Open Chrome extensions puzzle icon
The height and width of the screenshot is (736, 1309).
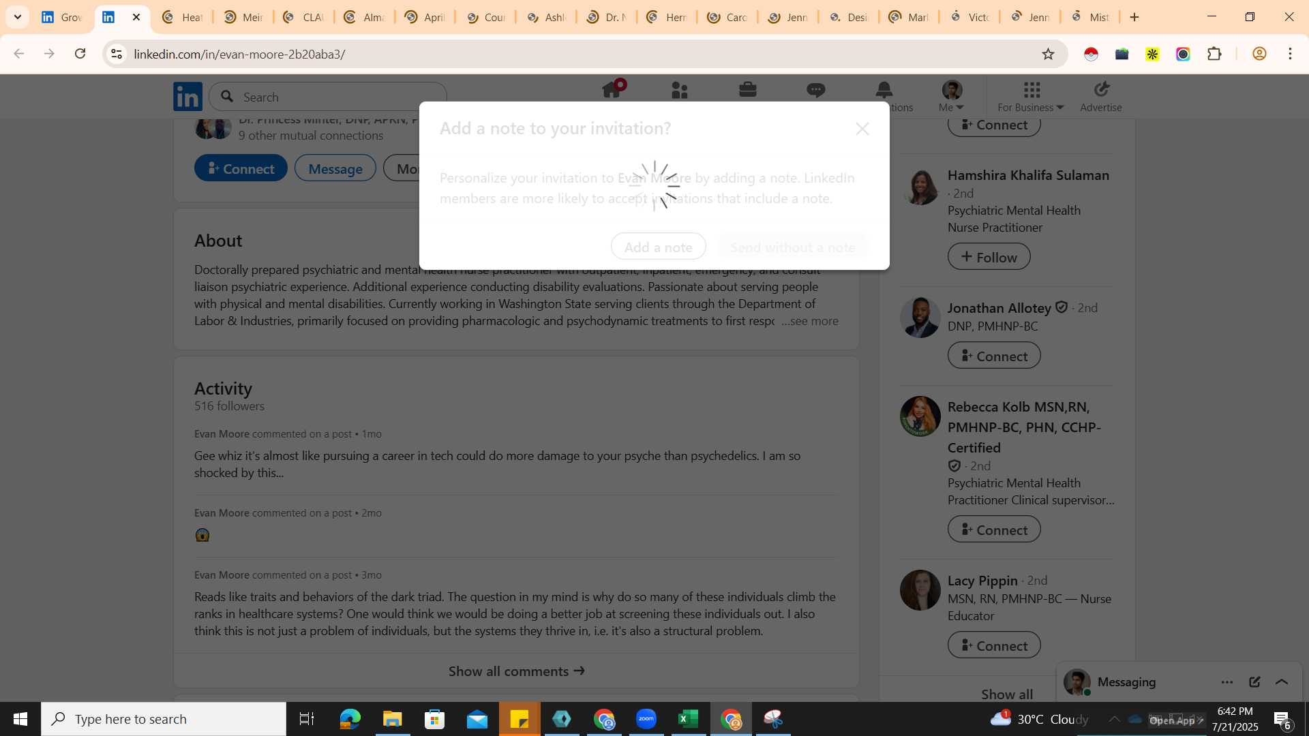pos(1214,54)
